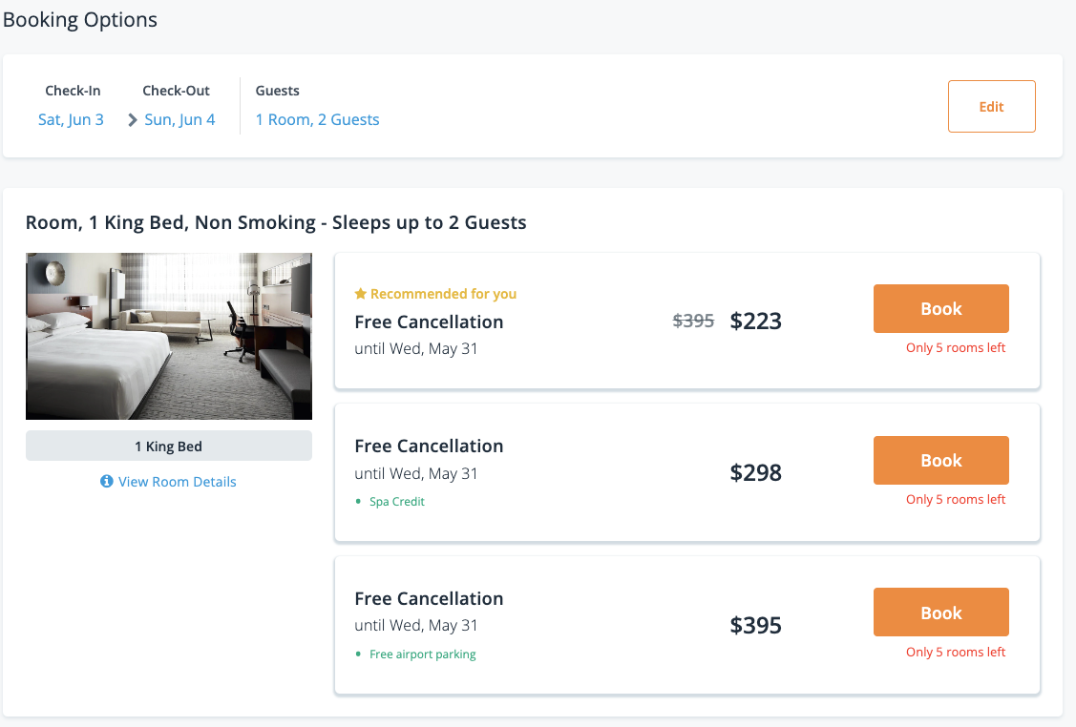This screenshot has height=727, width=1076.
Task: Click the $223 discounted price
Action: (x=755, y=322)
